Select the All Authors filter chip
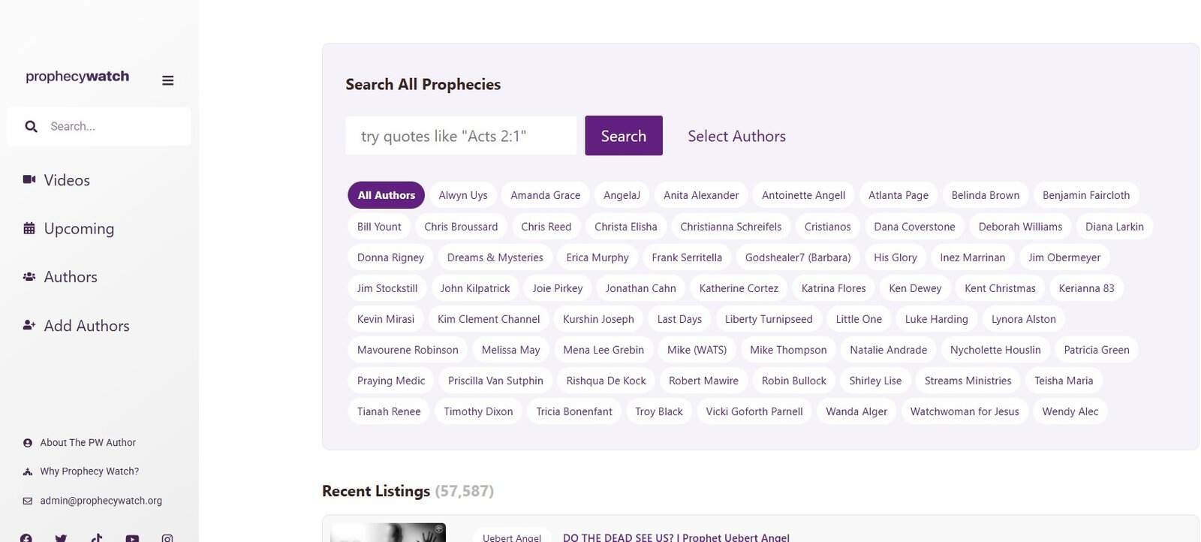Screen dimensions: 1201x542 [x=386, y=195]
